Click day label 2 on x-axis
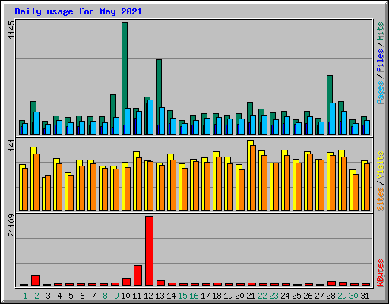Screen dimensions: 389x304 pos(36,296)
